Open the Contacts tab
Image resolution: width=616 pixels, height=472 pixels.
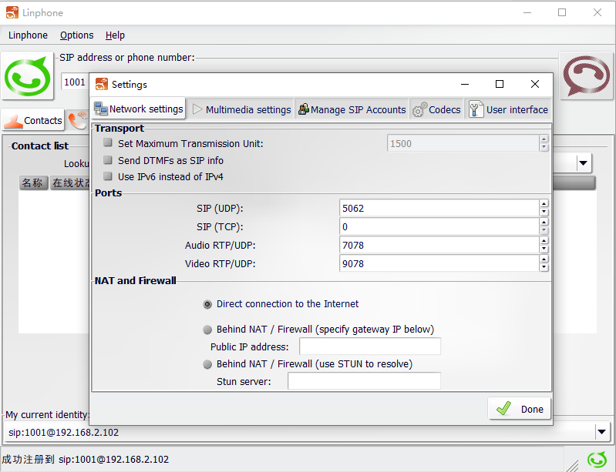(x=33, y=120)
